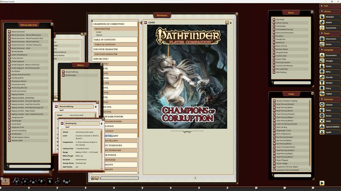Select Wracking Ray in the Spells list
The height and width of the screenshot is (191, 341).
click(x=70, y=75)
